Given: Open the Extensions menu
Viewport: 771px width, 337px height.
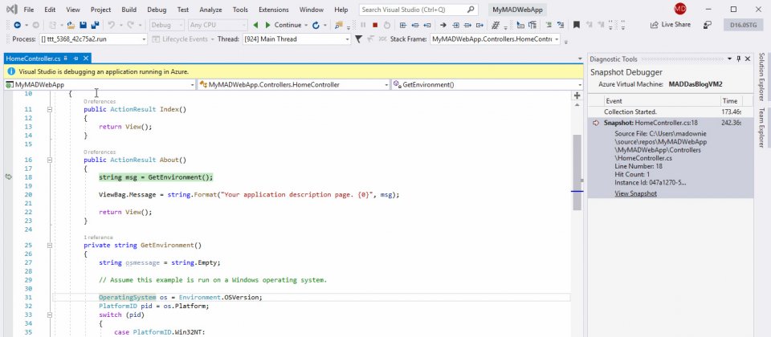Looking at the screenshot, I should [273, 10].
